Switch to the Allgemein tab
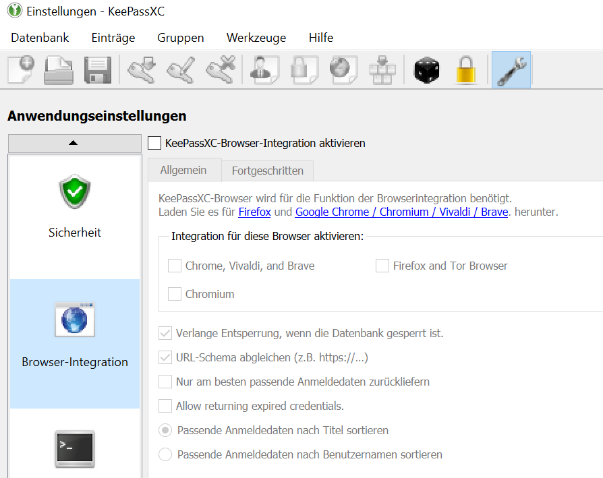 pyautogui.click(x=185, y=170)
